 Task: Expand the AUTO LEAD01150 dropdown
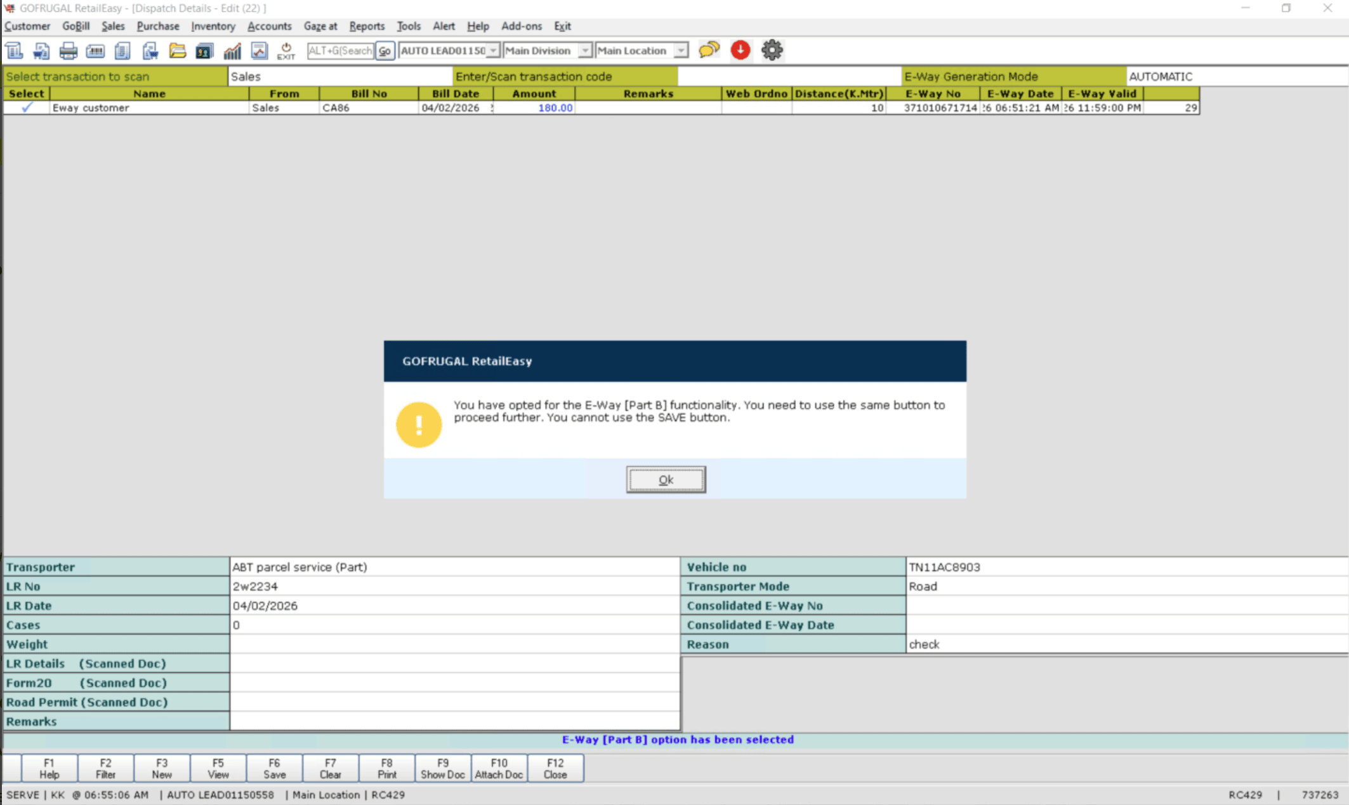click(493, 51)
